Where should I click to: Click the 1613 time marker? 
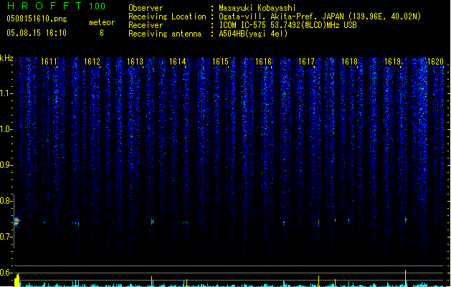coord(135,62)
